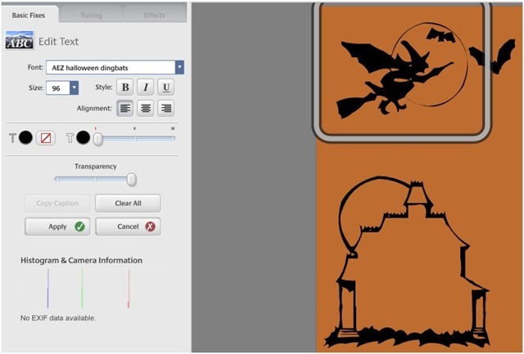Pick the black text fill color
The image size is (524, 354).
click(x=26, y=138)
